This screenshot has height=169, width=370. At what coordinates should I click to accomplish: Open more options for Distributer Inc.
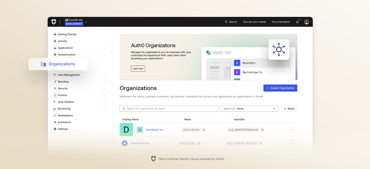pyautogui.click(x=292, y=130)
